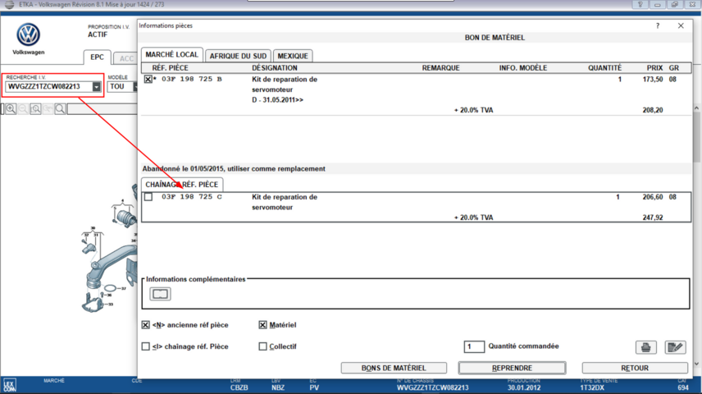The width and height of the screenshot is (702, 394).
Task: Switch to the Marché Local tab
Action: point(172,55)
